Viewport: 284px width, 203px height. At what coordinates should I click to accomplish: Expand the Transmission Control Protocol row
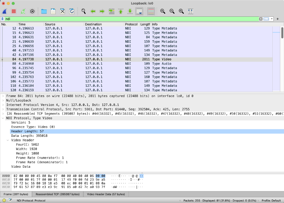tap(3, 109)
